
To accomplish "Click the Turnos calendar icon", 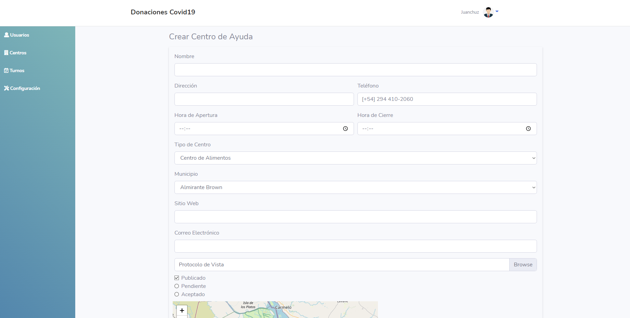I will tap(6, 70).
